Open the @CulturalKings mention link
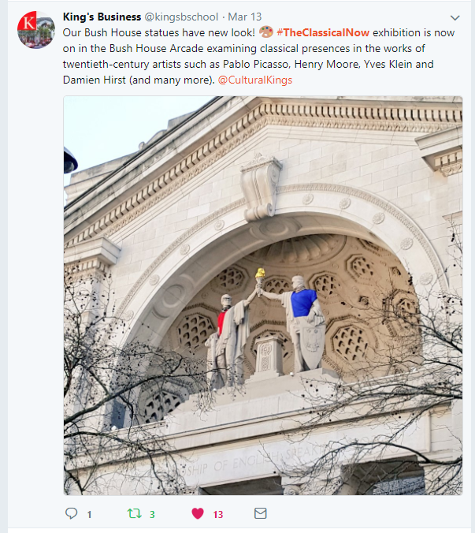The height and width of the screenshot is (533, 475). [255, 80]
